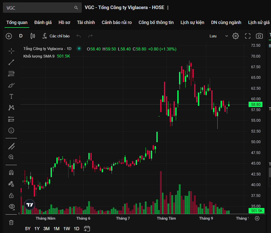Image resolution: width=271 pixels, height=233 pixels.
Task: Click the green market status dot
Action: coord(79,48)
